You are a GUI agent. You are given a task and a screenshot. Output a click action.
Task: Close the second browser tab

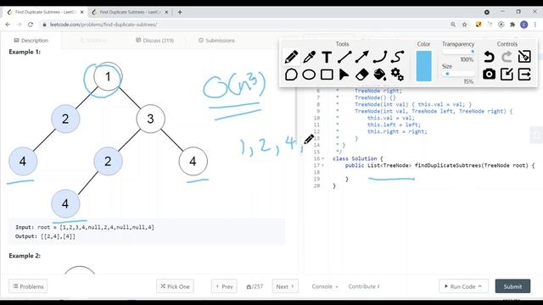point(166,12)
